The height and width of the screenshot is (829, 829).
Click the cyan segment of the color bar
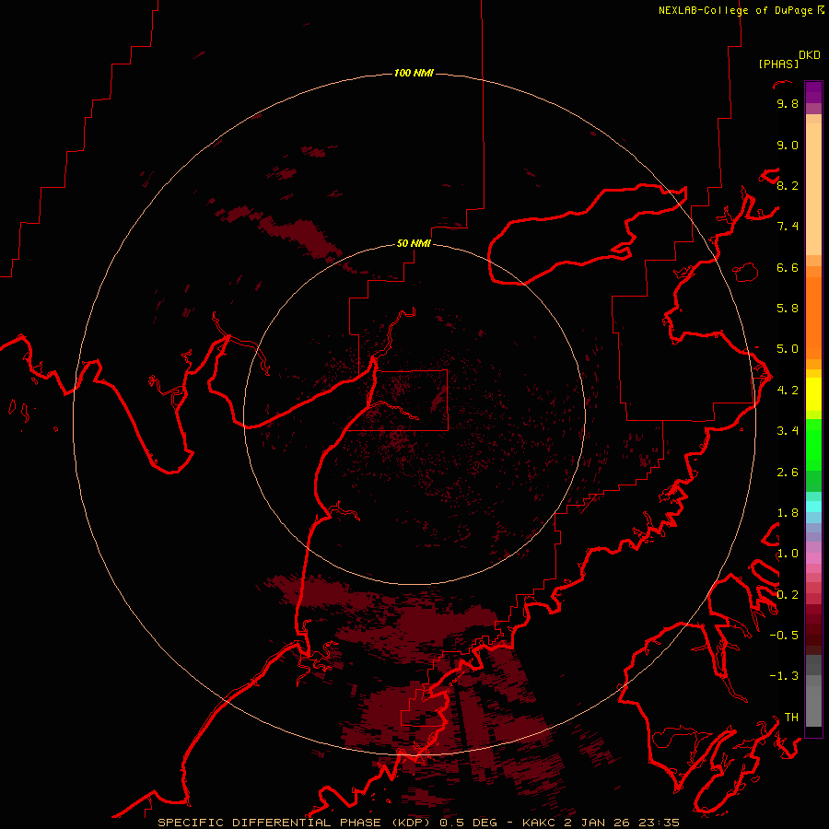pos(813,507)
